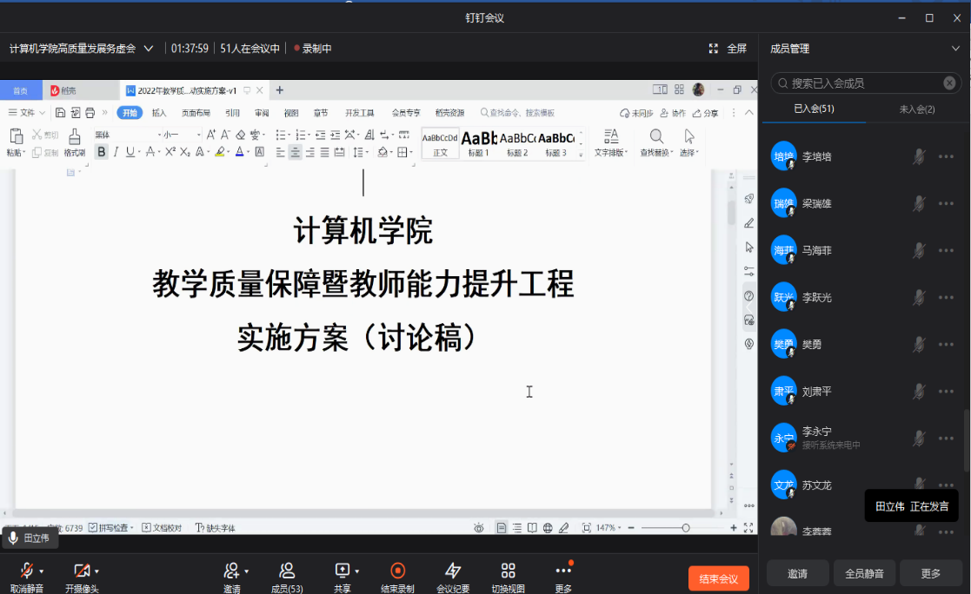
Task: Turn on camera with 开摄像头
Action: pos(81,577)
